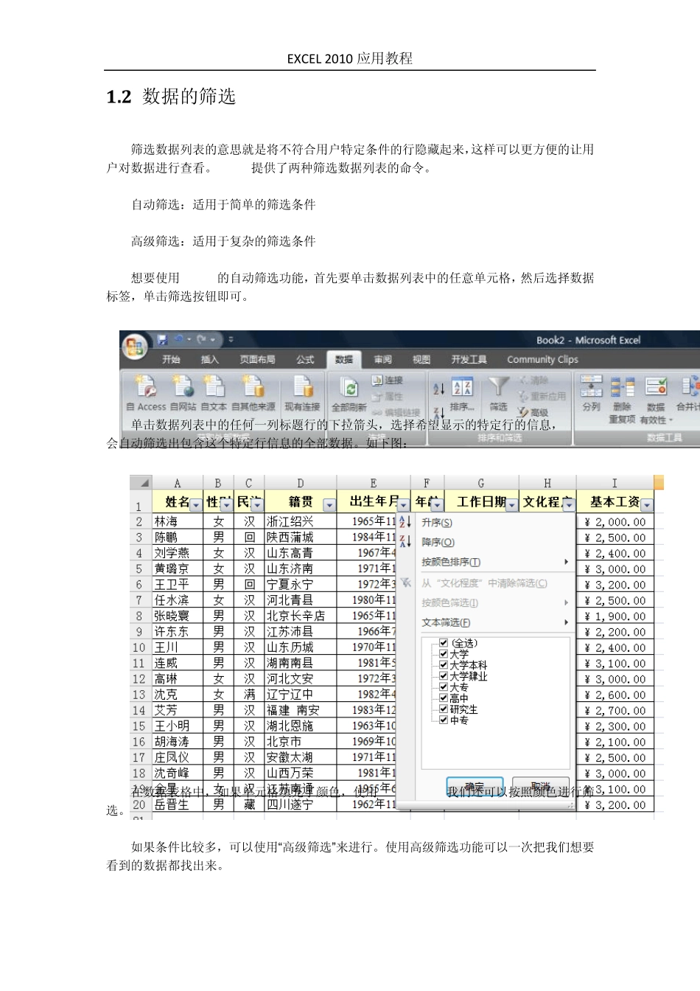Click the 确定 button in filter menu

point(475,787)
